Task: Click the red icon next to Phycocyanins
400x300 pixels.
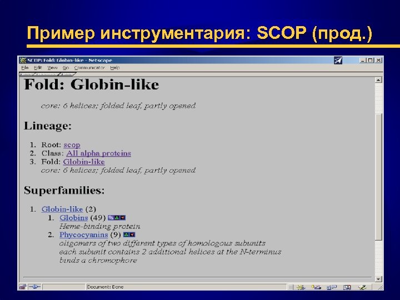Action: click(132, 234)
